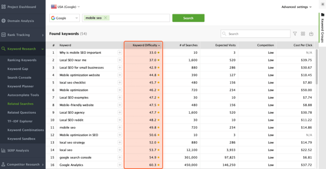This screenshot has height=169, width=326.
Task: Open Keyword Combinations item
Action: tap(26, 130)
